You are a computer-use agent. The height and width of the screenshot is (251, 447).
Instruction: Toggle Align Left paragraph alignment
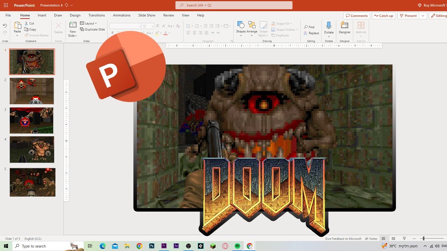click(189, 33)
